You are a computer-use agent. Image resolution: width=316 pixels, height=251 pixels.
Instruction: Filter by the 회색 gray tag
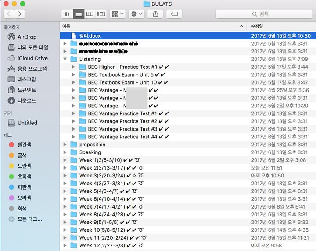tap(18, 209)
